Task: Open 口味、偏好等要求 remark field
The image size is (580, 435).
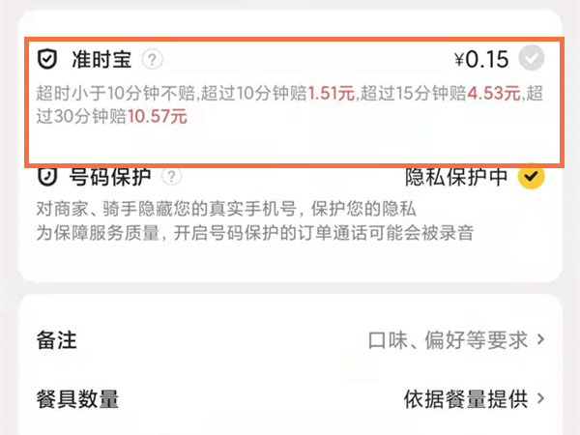Action: 448,339
